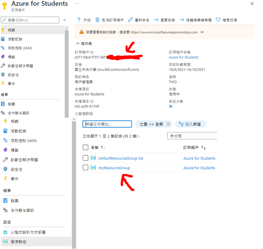Click 意見反應 heart feedback button

(226, 20)
